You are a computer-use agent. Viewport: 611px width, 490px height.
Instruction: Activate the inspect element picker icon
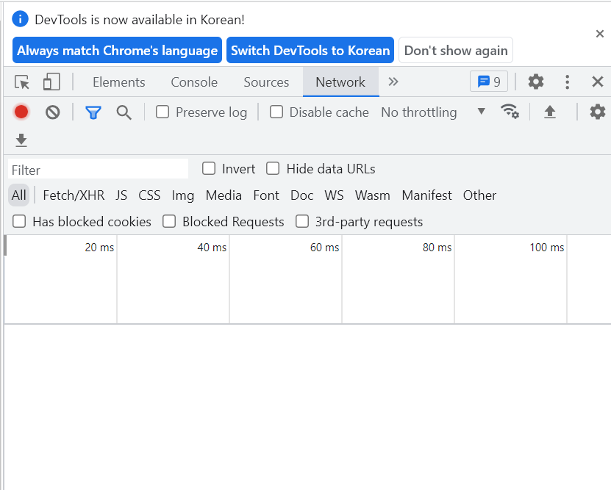click(22, 82)
